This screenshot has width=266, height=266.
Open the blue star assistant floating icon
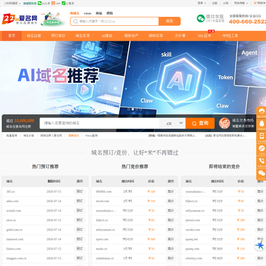point(259,245)
